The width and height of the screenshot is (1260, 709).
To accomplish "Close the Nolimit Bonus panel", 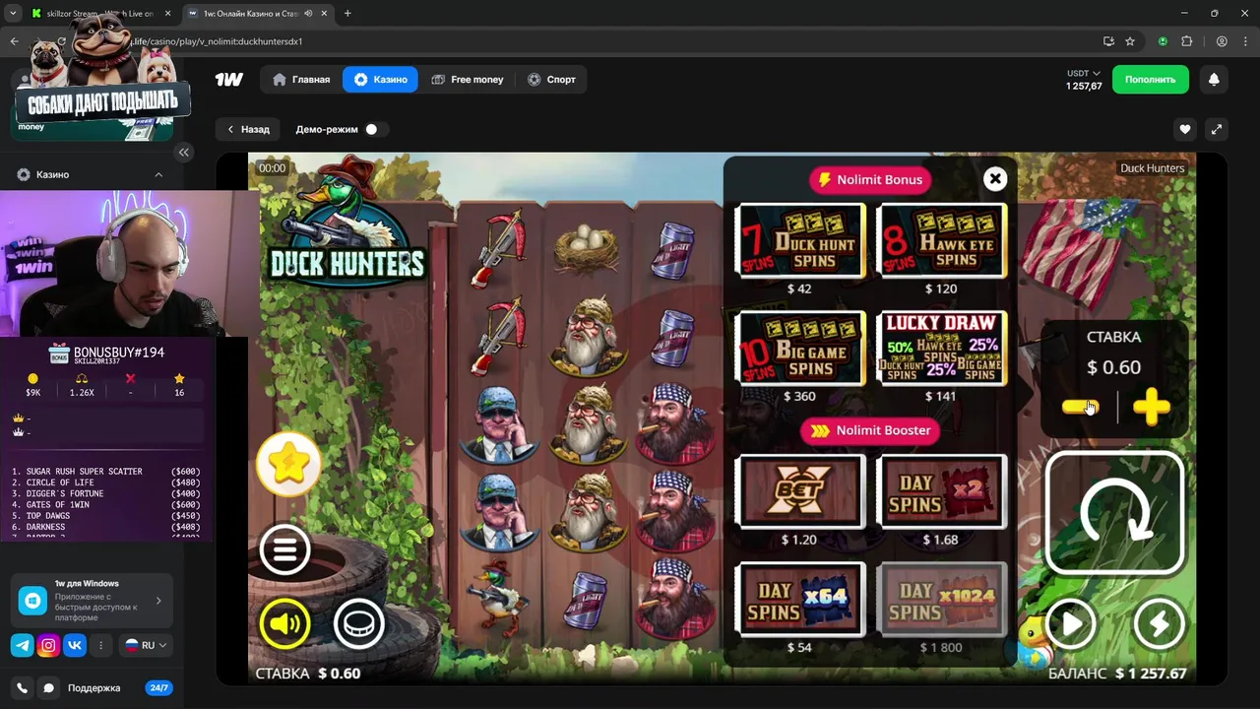I will [x=995, y=178].
